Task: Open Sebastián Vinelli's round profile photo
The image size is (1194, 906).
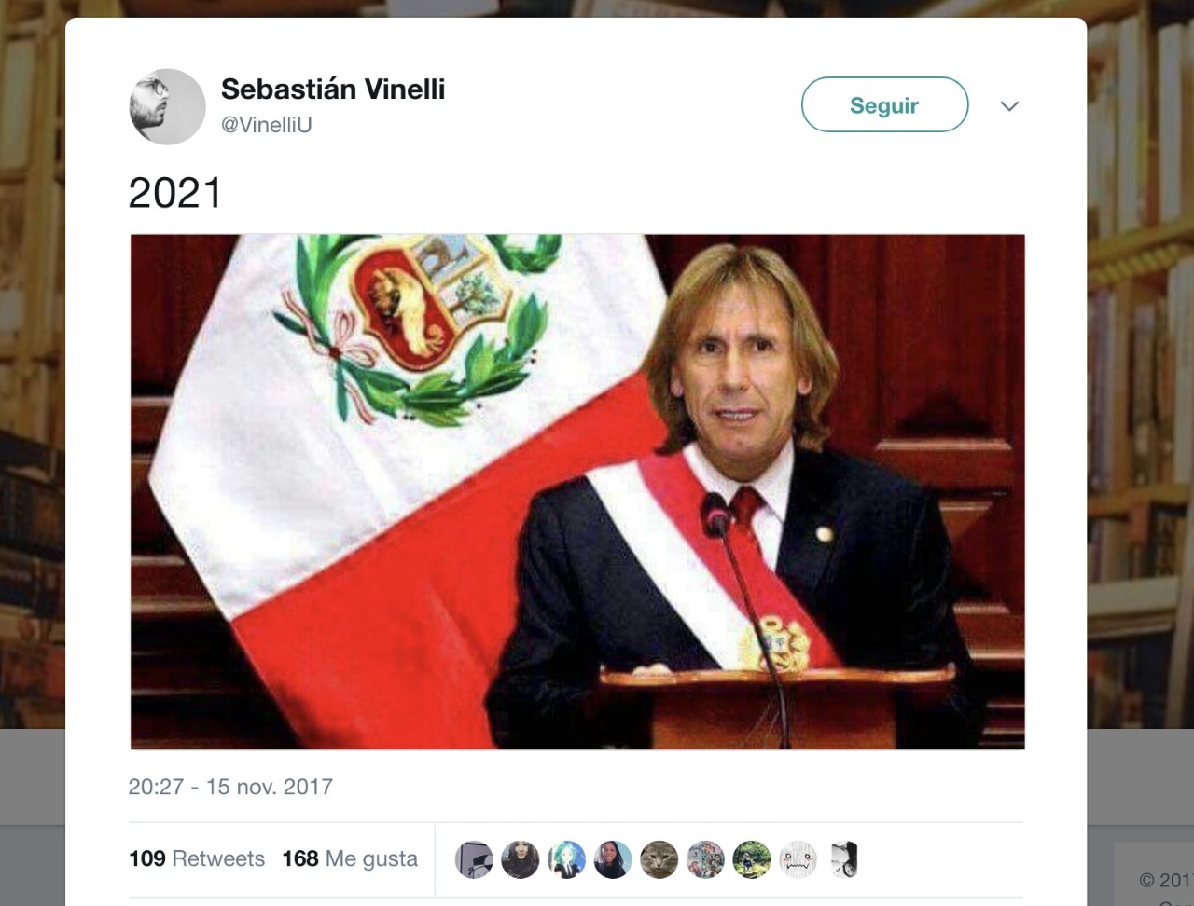Action: [167, 106]
